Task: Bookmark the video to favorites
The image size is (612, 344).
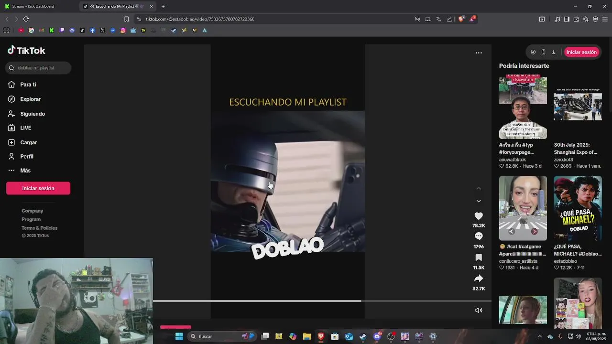Action: point(479,258)
